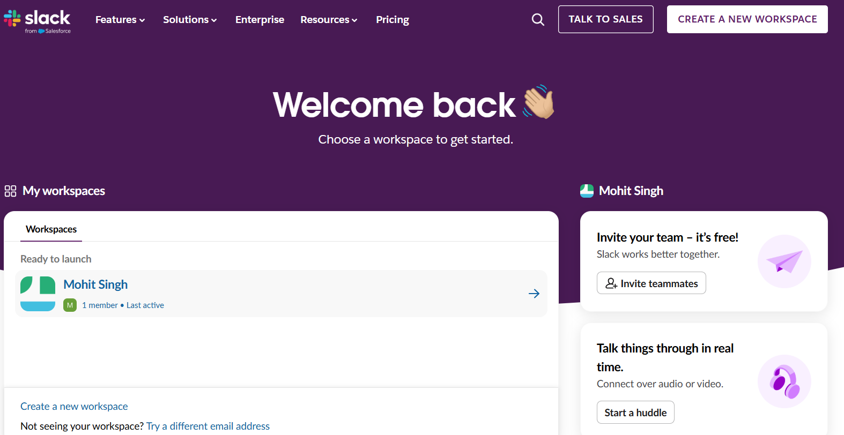Click the Mohit Singh workspace logo icon
844x435 pixels.
[x=38, y=294]
